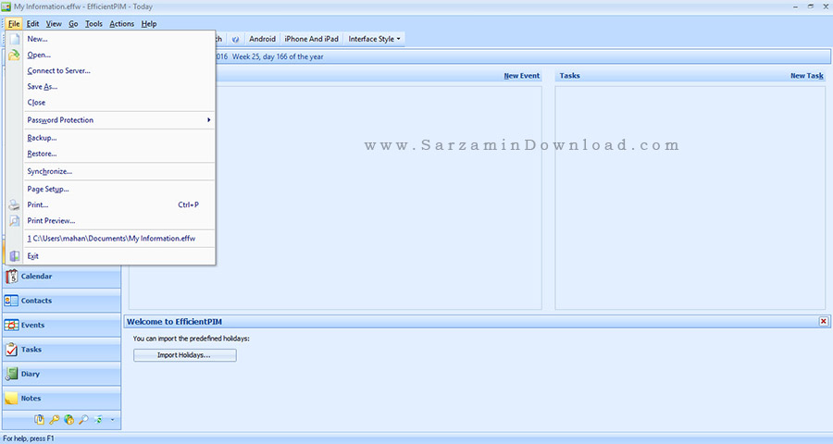Click the key password manager icon
This screenshot has height=444, width=833.
click(x=55, y=420)
